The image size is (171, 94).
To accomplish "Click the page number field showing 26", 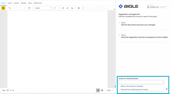I will [8, 90].
